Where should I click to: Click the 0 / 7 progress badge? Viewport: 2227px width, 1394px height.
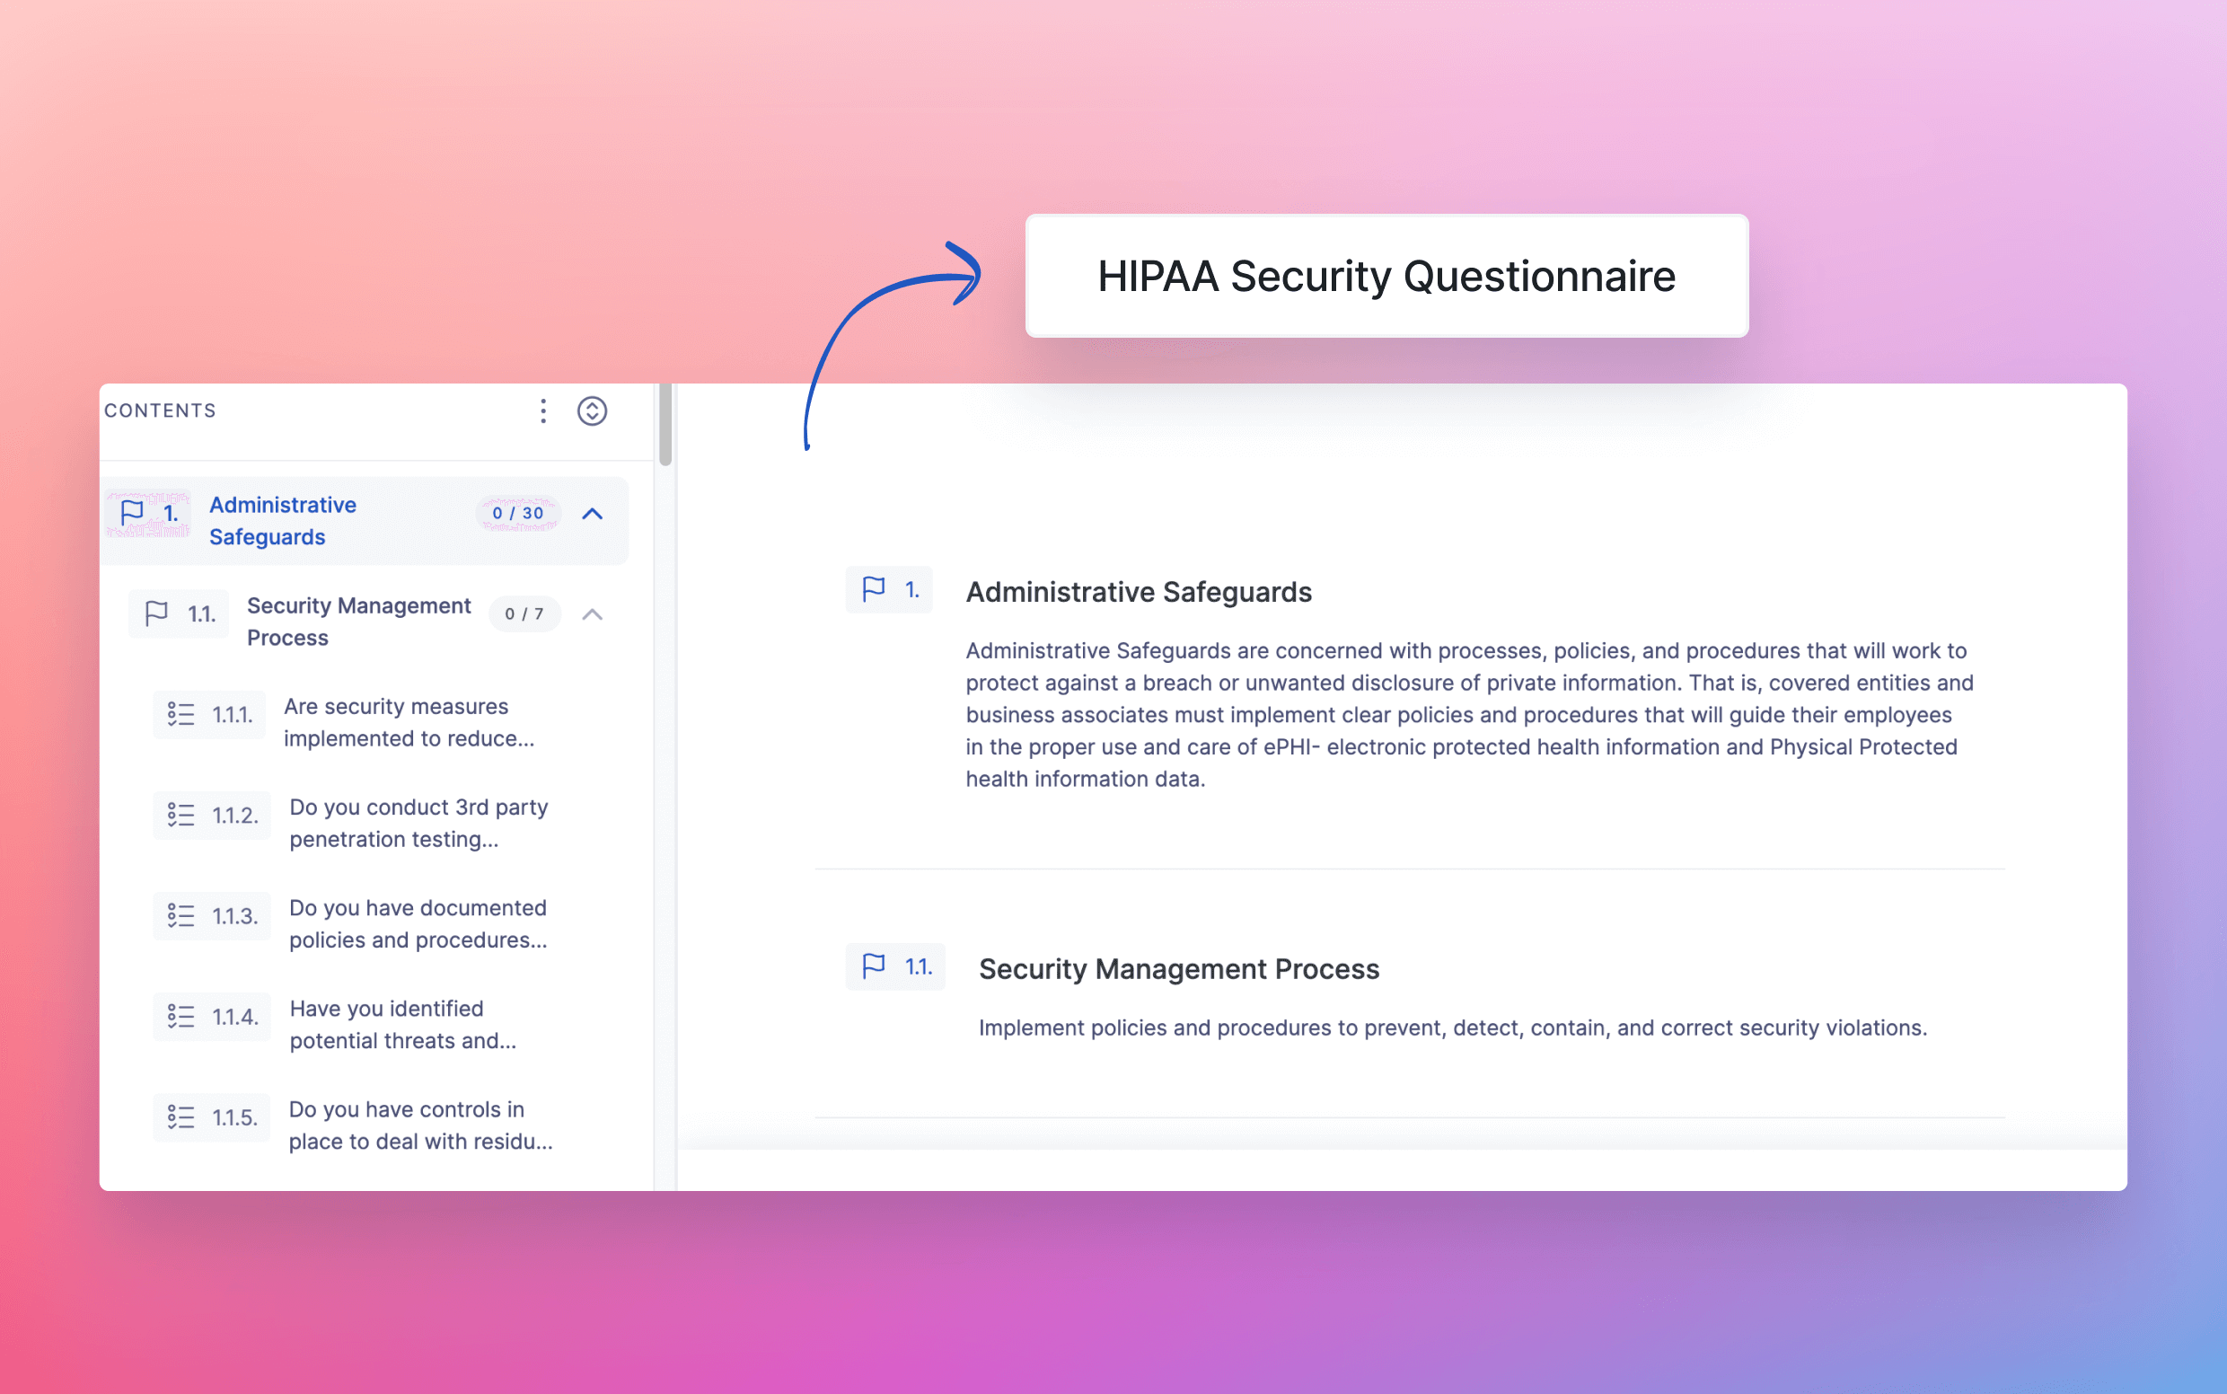click(524, 614)
